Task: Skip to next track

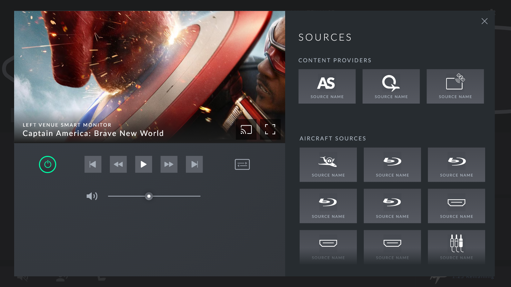Action: (194, 164)
